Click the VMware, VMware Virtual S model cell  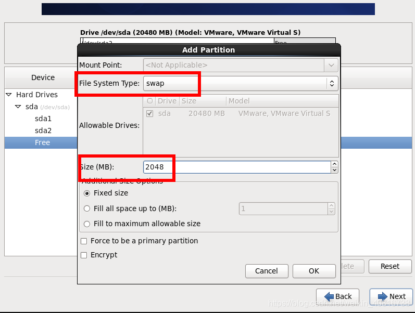point(284,114)
